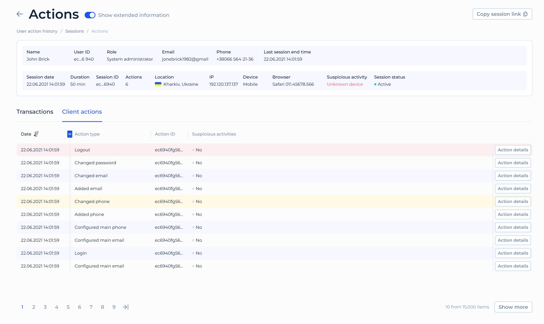Open Action details for Configured main phone
Screen dimensions: 544x324
(x=513, y=227)
